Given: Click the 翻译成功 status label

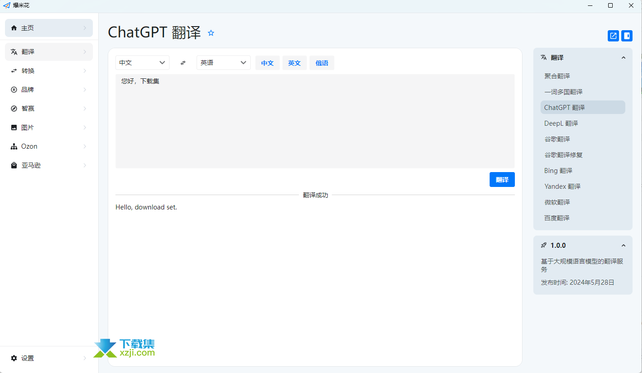Looking at the screenshot, I should 316,195.
